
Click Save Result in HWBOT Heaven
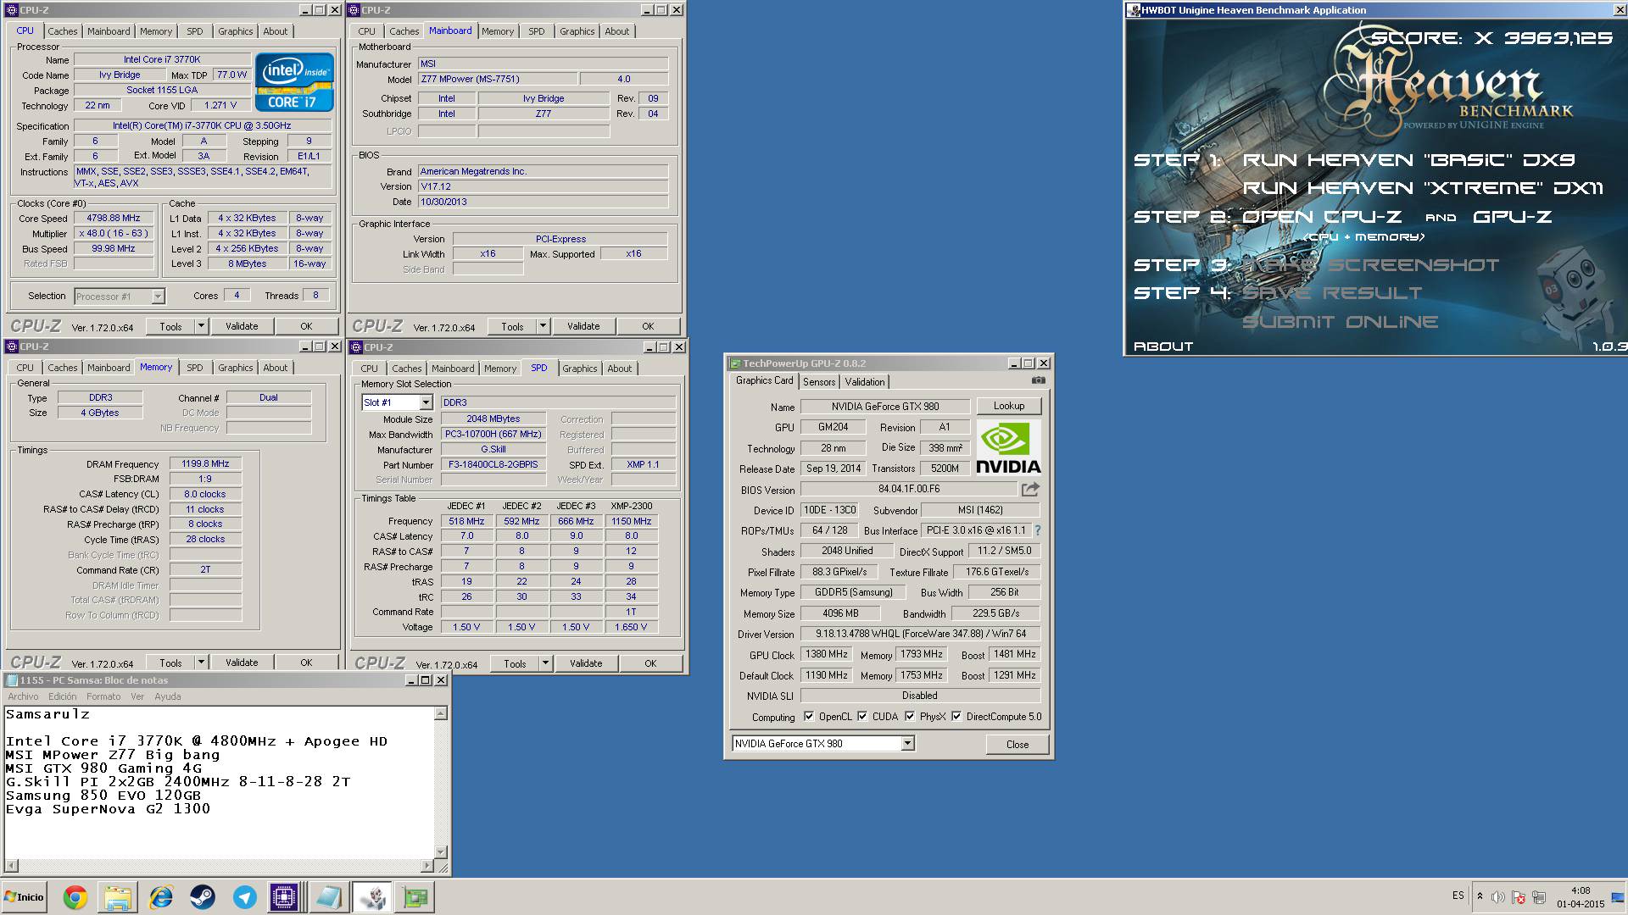pos(1332,293)
